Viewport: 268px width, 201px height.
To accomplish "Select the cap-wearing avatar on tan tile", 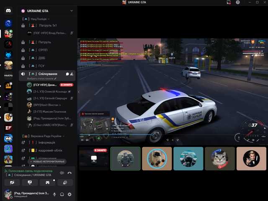I will point(157,159).
